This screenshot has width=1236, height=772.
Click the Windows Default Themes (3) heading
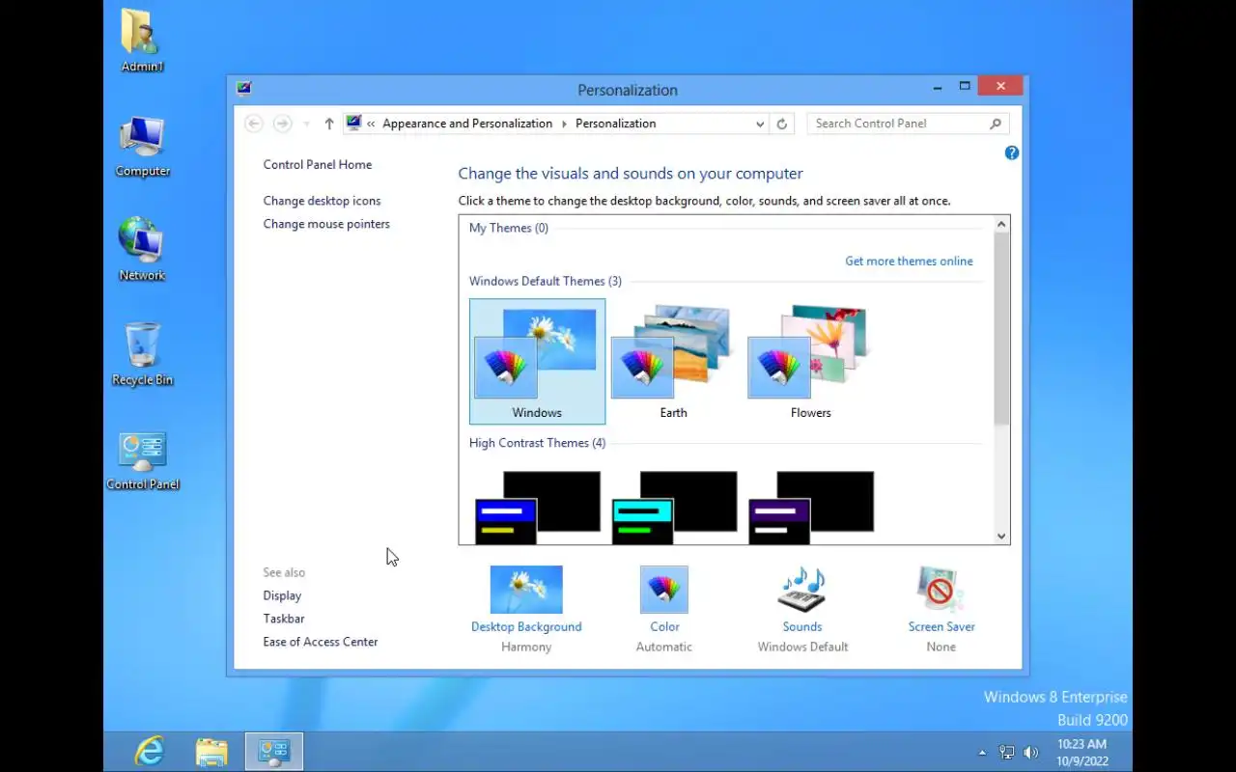tap(545, 282)
